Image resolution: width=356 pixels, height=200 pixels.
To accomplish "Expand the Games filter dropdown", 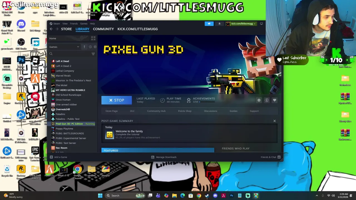I will point(64,47).
